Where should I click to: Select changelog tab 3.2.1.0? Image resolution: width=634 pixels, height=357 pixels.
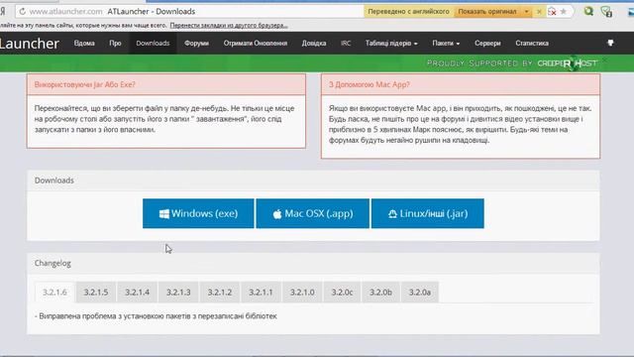point(302,292)
